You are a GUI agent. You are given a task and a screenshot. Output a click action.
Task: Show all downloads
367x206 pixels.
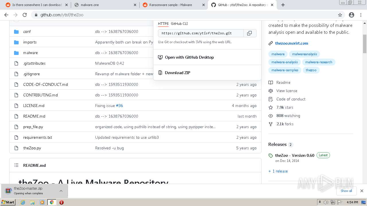click(346, 191)
